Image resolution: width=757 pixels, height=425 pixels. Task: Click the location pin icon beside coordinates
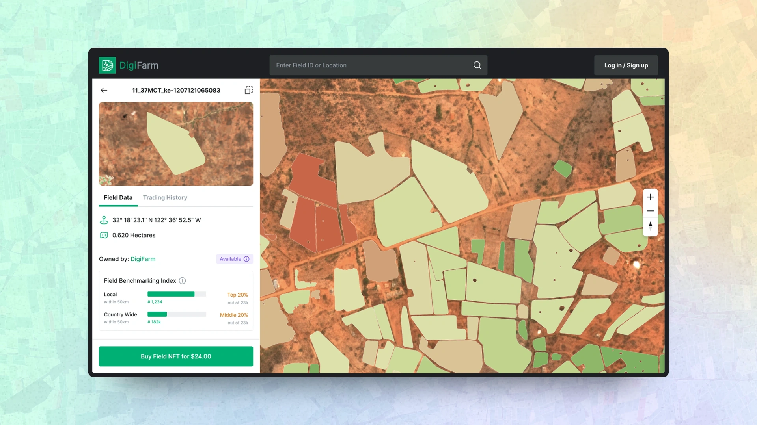[x=104, y=220]
